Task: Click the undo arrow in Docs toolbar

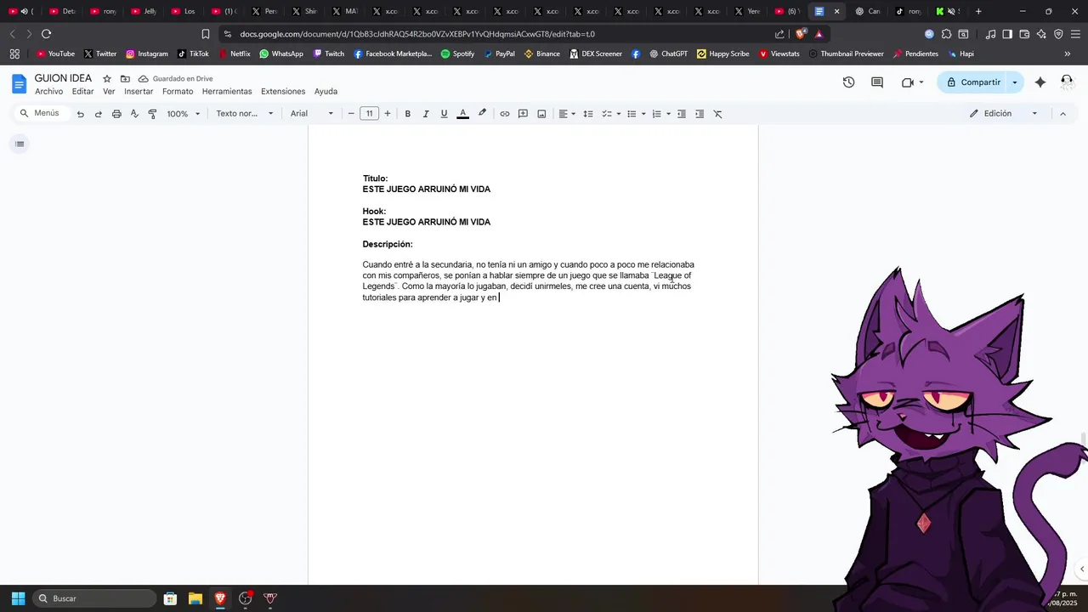Action: [x=81, y=114]
